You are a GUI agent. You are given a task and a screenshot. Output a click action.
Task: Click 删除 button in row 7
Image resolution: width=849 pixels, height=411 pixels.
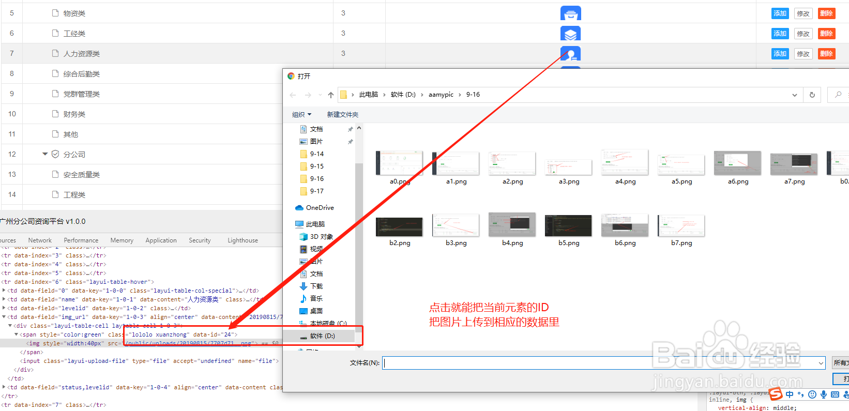[x=826, y=54]
